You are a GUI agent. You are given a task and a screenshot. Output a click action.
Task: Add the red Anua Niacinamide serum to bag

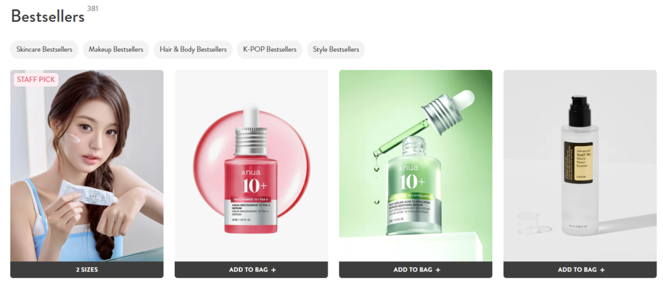251,270
